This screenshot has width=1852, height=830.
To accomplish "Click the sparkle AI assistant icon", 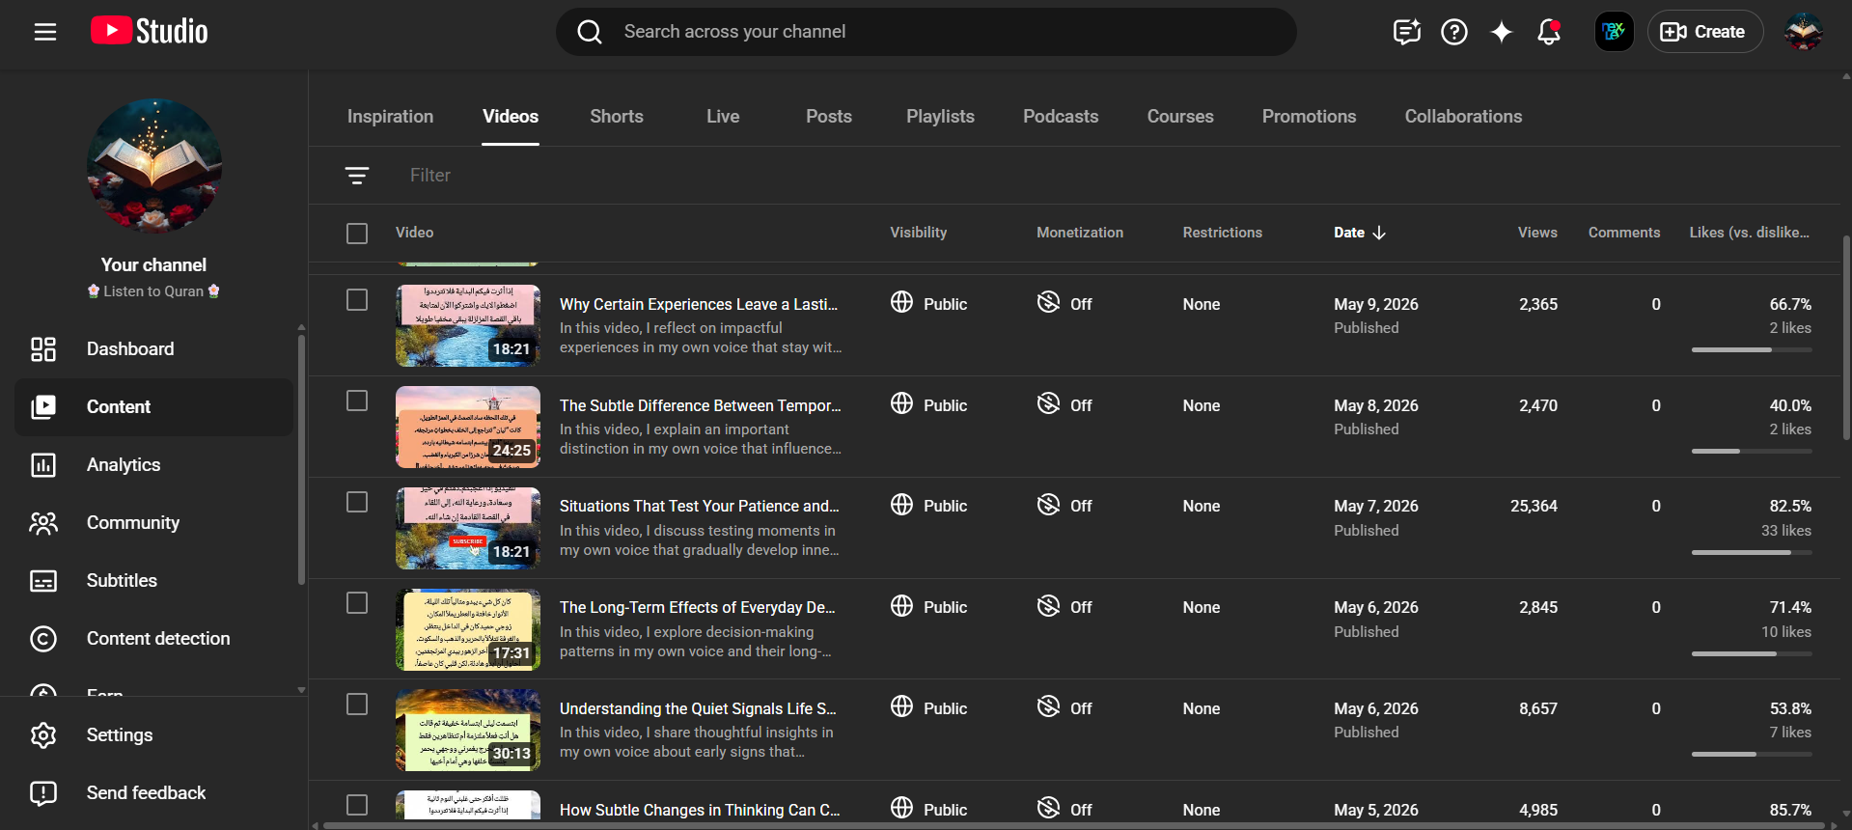I will pyautogui.click(x=1502, y=32).
